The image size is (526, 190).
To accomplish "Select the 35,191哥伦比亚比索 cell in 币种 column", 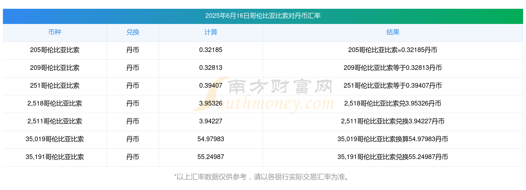I will [55, 157].
